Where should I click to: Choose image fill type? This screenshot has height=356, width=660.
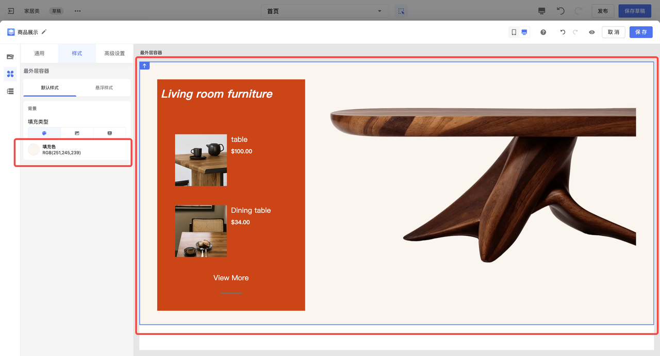(x=77, y=133)
